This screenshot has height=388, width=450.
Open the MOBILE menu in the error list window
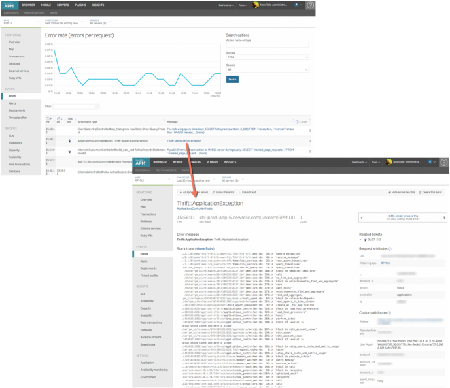click(x=46, y=5)
